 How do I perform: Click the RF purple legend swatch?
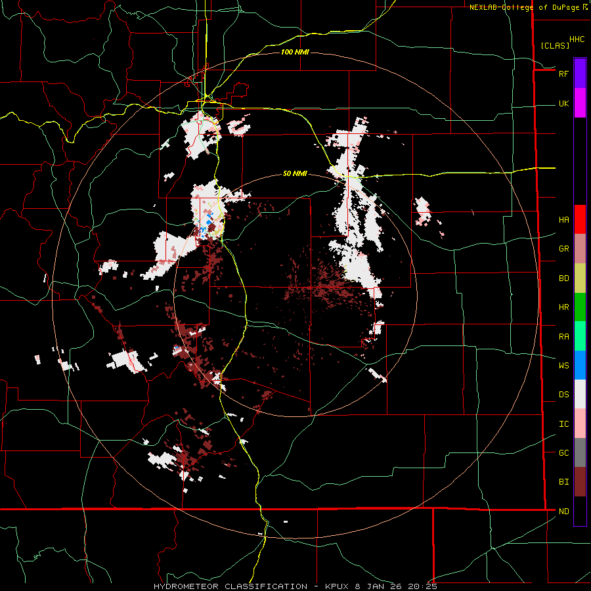pyautogui.click(x=580, y=74)
